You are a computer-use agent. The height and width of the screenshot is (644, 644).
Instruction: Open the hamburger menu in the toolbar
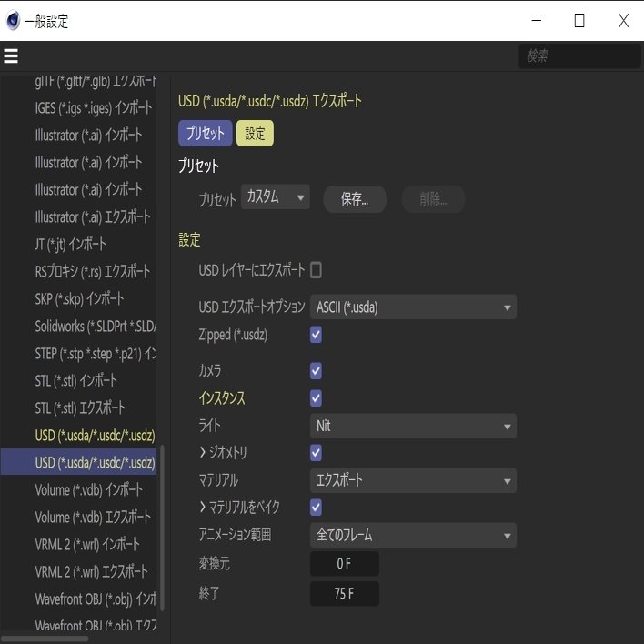coord(11,55)
